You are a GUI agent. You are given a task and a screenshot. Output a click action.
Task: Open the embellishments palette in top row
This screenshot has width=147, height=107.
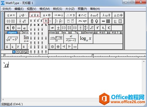[x=35, y=15]
